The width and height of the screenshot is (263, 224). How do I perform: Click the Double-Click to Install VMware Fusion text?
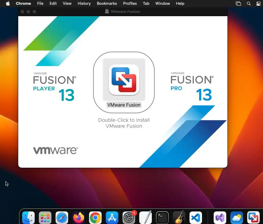click(124, 123)
